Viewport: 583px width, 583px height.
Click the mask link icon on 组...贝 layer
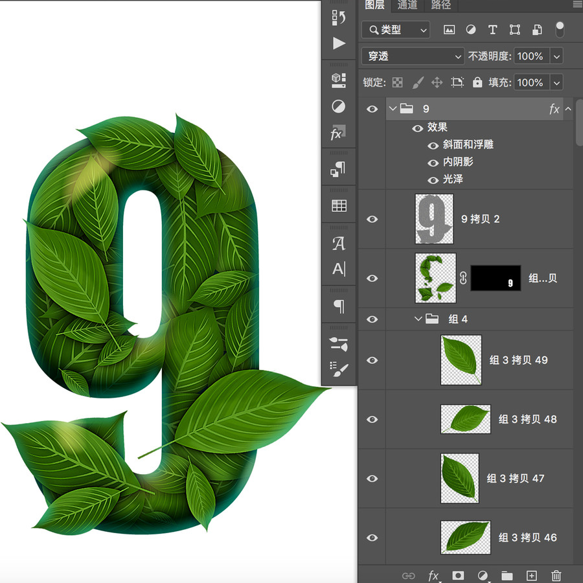coord(463,278)
